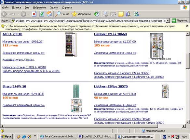190x140 pixels.
Task: Open the Поиск search tool
Action: [62, 14]
